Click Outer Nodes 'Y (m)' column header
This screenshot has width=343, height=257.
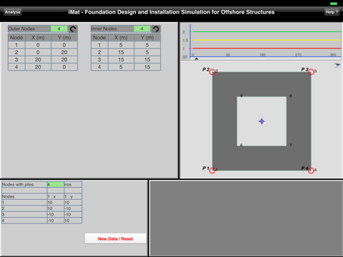coord(64,38)
